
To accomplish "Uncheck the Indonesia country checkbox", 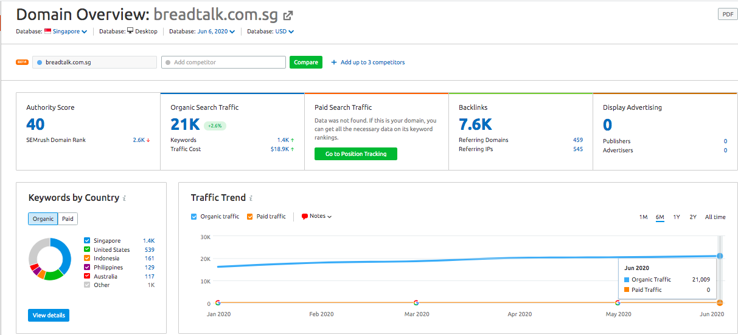I will tap(87, 259).
